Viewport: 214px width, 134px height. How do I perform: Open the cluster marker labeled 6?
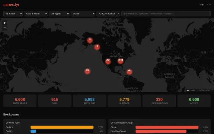pos(90,40)
